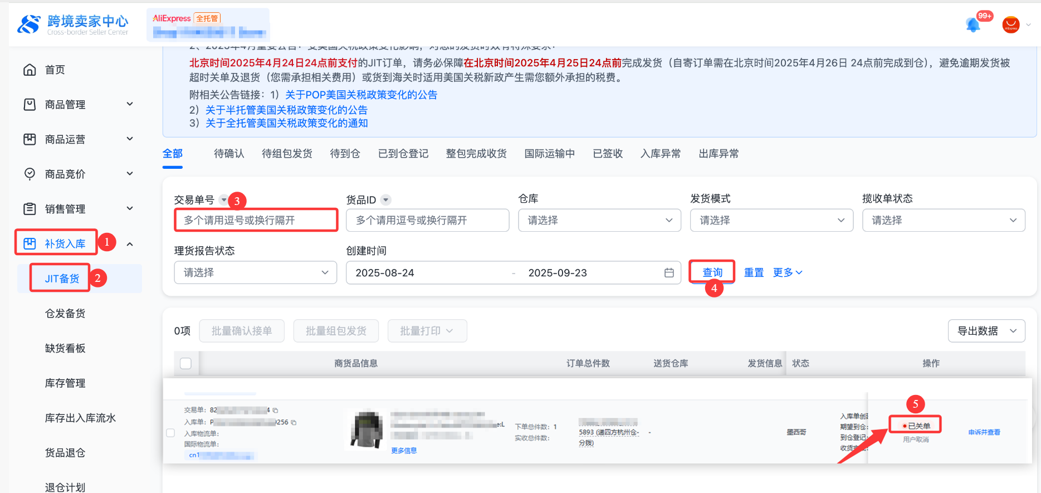The image size is (1041, 493).
Task: Click the 跨境卖家中心 logo
Action: pyautogui.click(x=73, y=25)
